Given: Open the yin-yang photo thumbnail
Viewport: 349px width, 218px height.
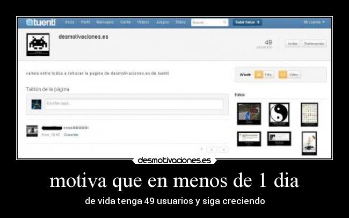Looking at the screenshot, I should pos(279,113).
